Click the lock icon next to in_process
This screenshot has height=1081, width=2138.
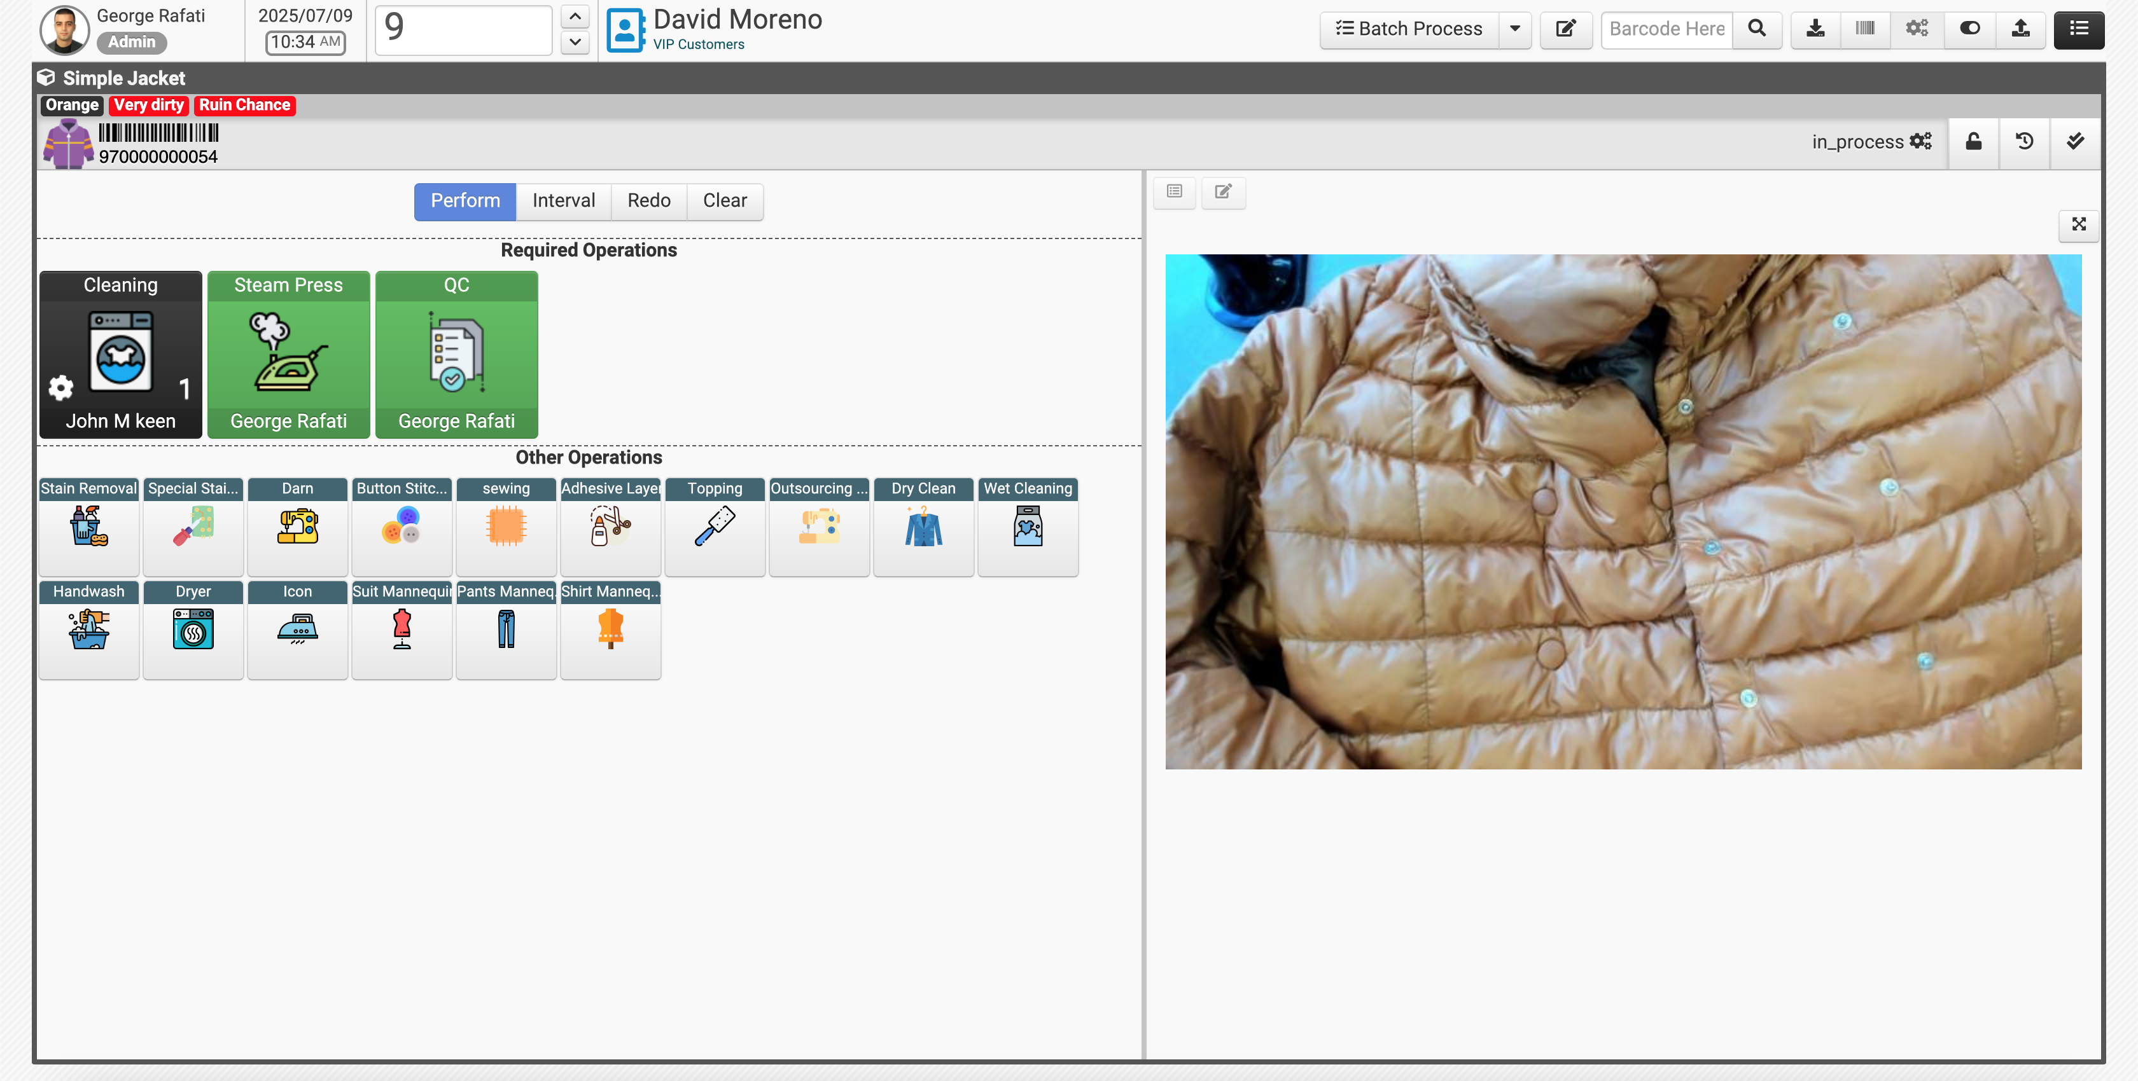(x=1973, y=142)
